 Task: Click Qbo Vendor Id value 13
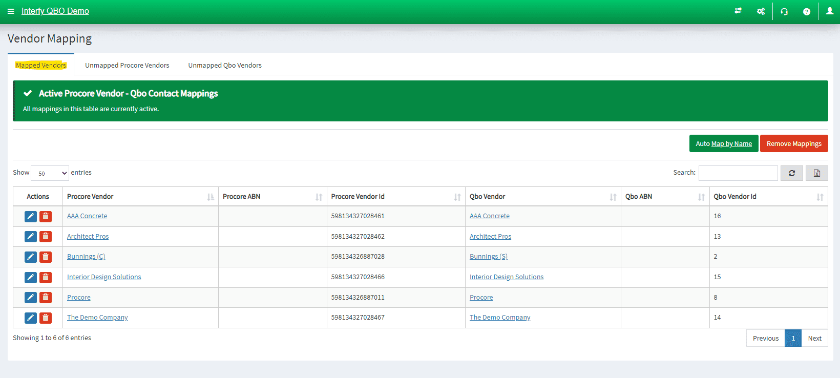pyautogui.click(x=717, y=237)
